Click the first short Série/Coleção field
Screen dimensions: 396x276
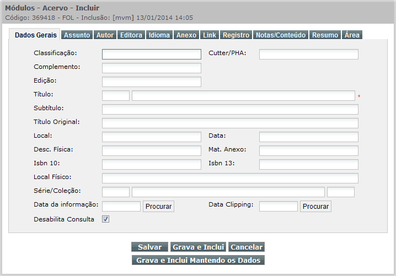[x=116, y=192]
